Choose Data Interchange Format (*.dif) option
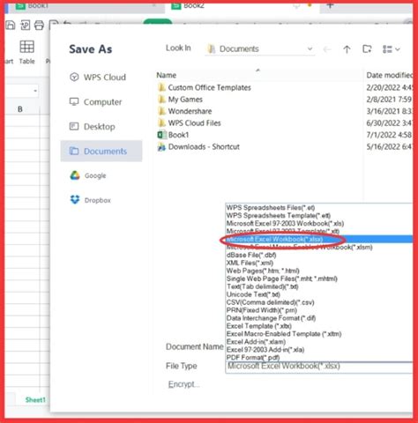 [x=319, y=318]
